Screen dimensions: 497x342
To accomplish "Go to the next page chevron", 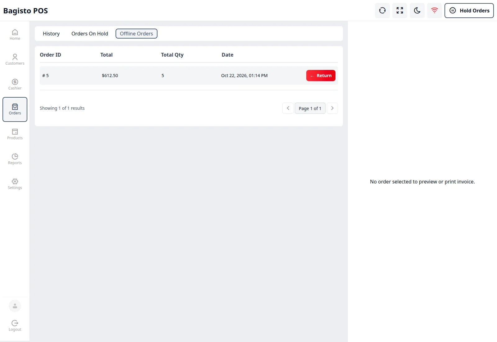I will [x=332, y=108].
